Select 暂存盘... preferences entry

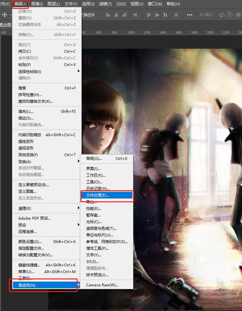107,215
